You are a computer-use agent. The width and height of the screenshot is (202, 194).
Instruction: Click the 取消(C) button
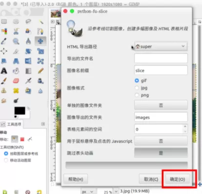point(151,179)
